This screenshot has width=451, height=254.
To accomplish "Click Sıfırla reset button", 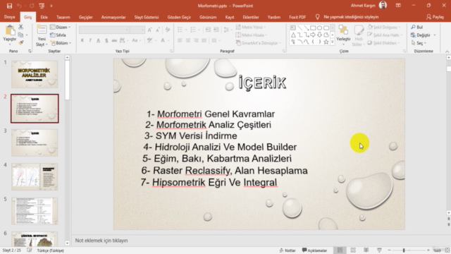I will pyautogui.click(x=58, y=35).
